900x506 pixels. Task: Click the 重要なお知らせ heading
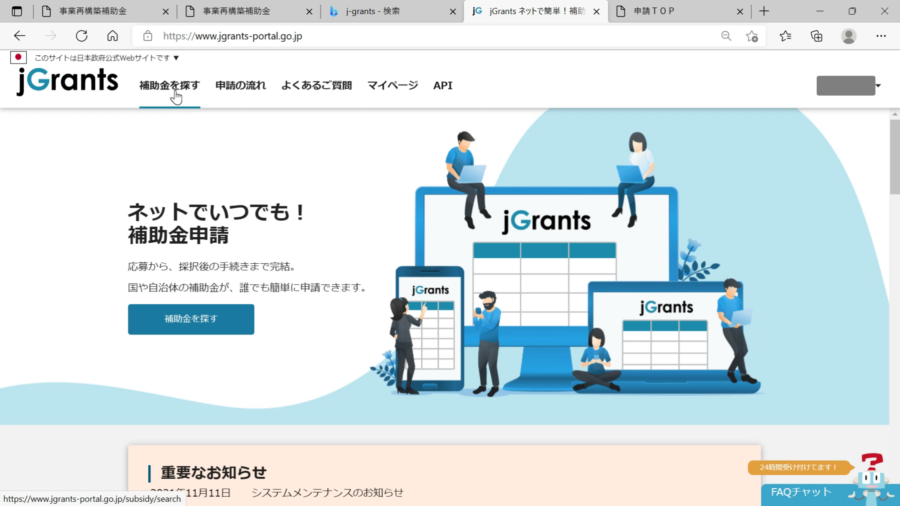(213, 473)
